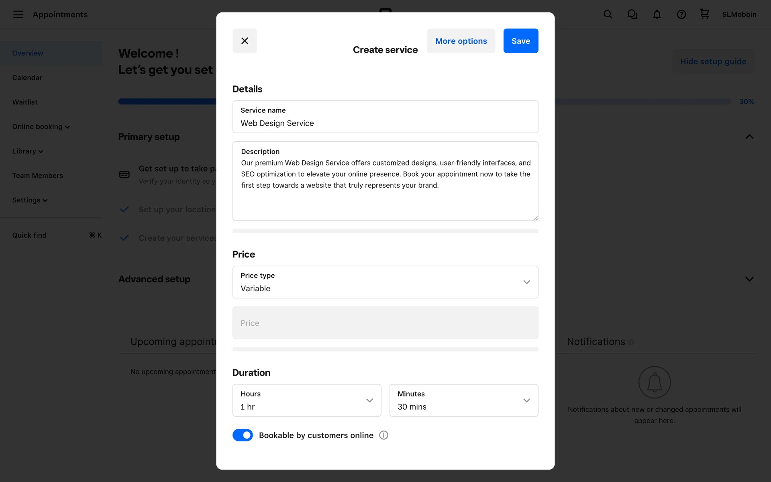The image size is (771, 482).
Task: Close the Create service dialog
Action: (x=245, y=41)
